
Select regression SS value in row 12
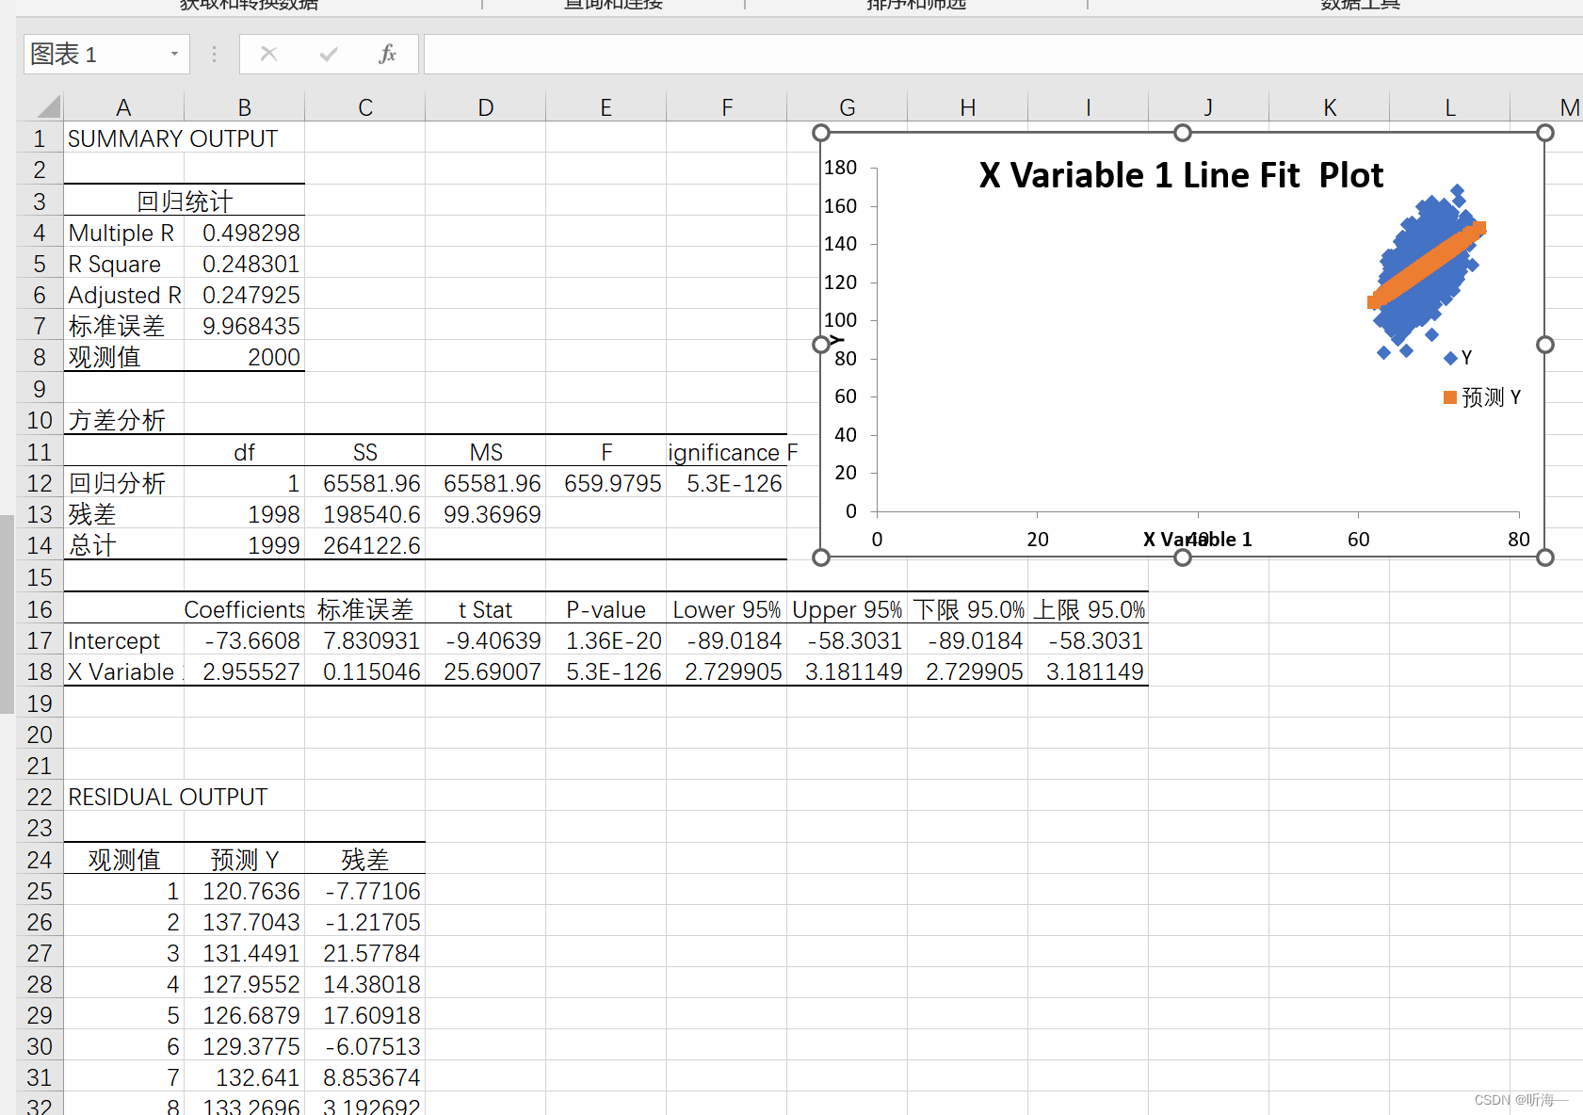(x=364, y=483)
